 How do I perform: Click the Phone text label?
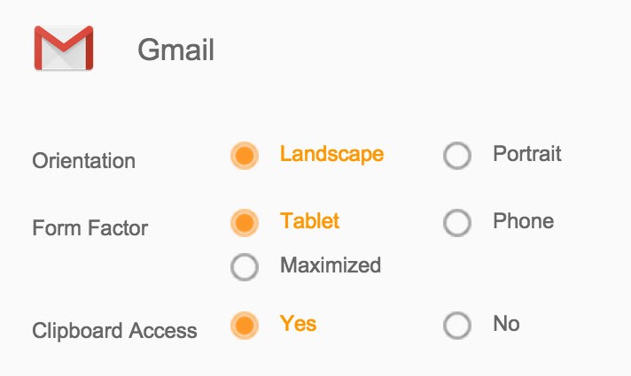[x=523, y=220]
